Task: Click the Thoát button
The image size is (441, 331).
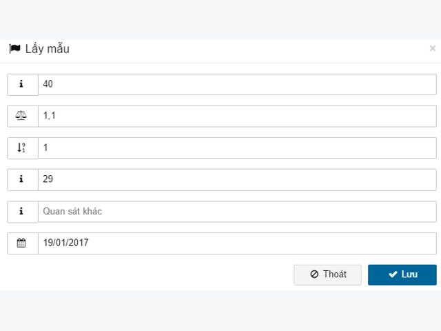Action: 328,274
